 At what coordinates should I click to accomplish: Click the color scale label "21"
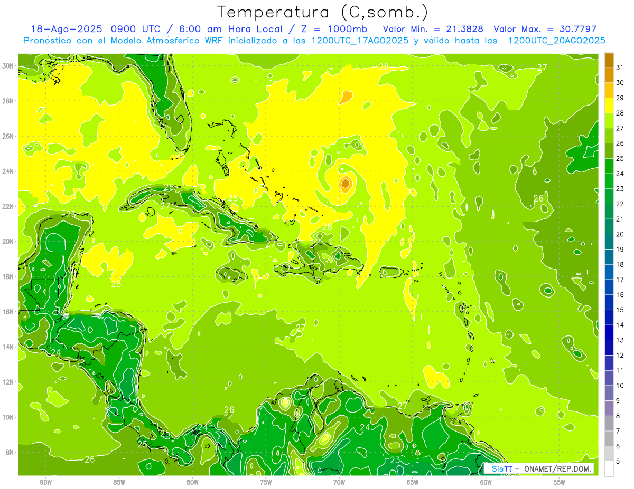[x=620, y=219]
